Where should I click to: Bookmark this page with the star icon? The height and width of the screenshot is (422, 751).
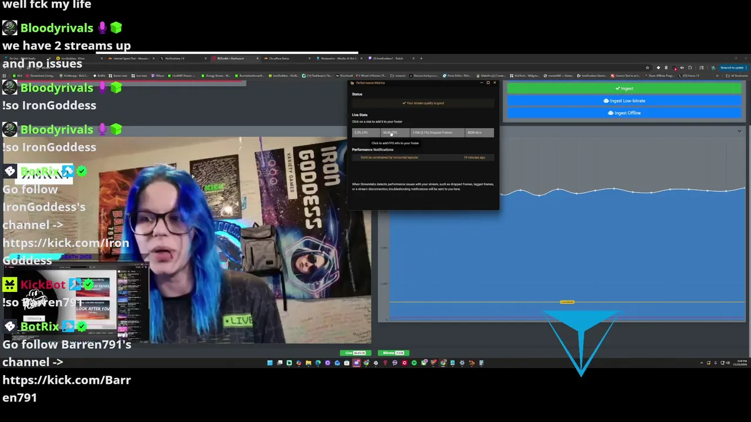pyautogui.click(x=647, y=67)
